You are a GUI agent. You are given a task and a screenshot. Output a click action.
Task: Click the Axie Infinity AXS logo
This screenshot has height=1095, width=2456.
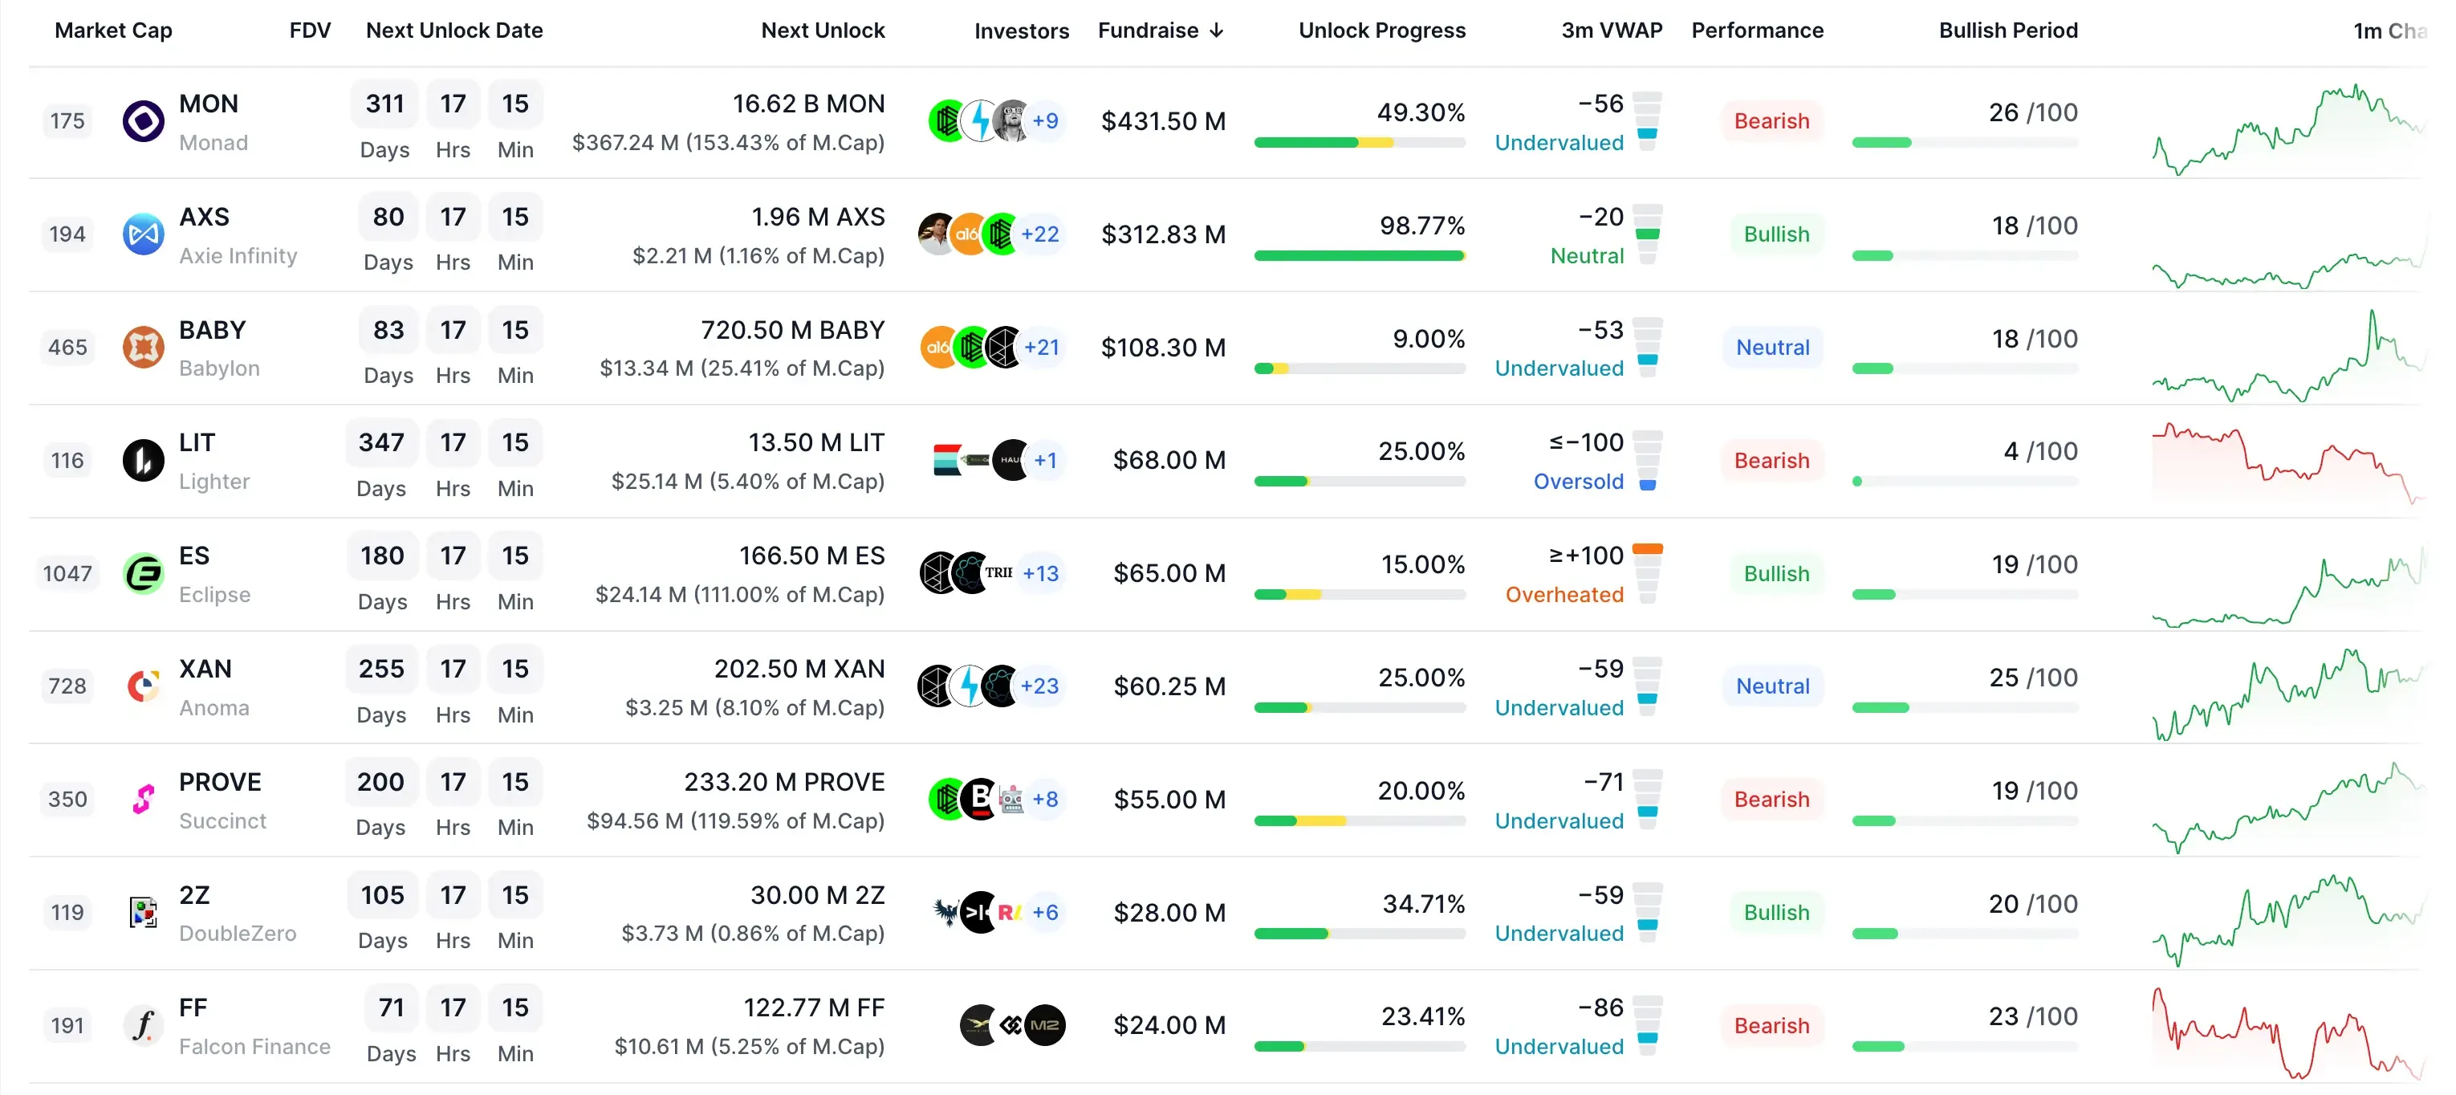click(143, 234)
